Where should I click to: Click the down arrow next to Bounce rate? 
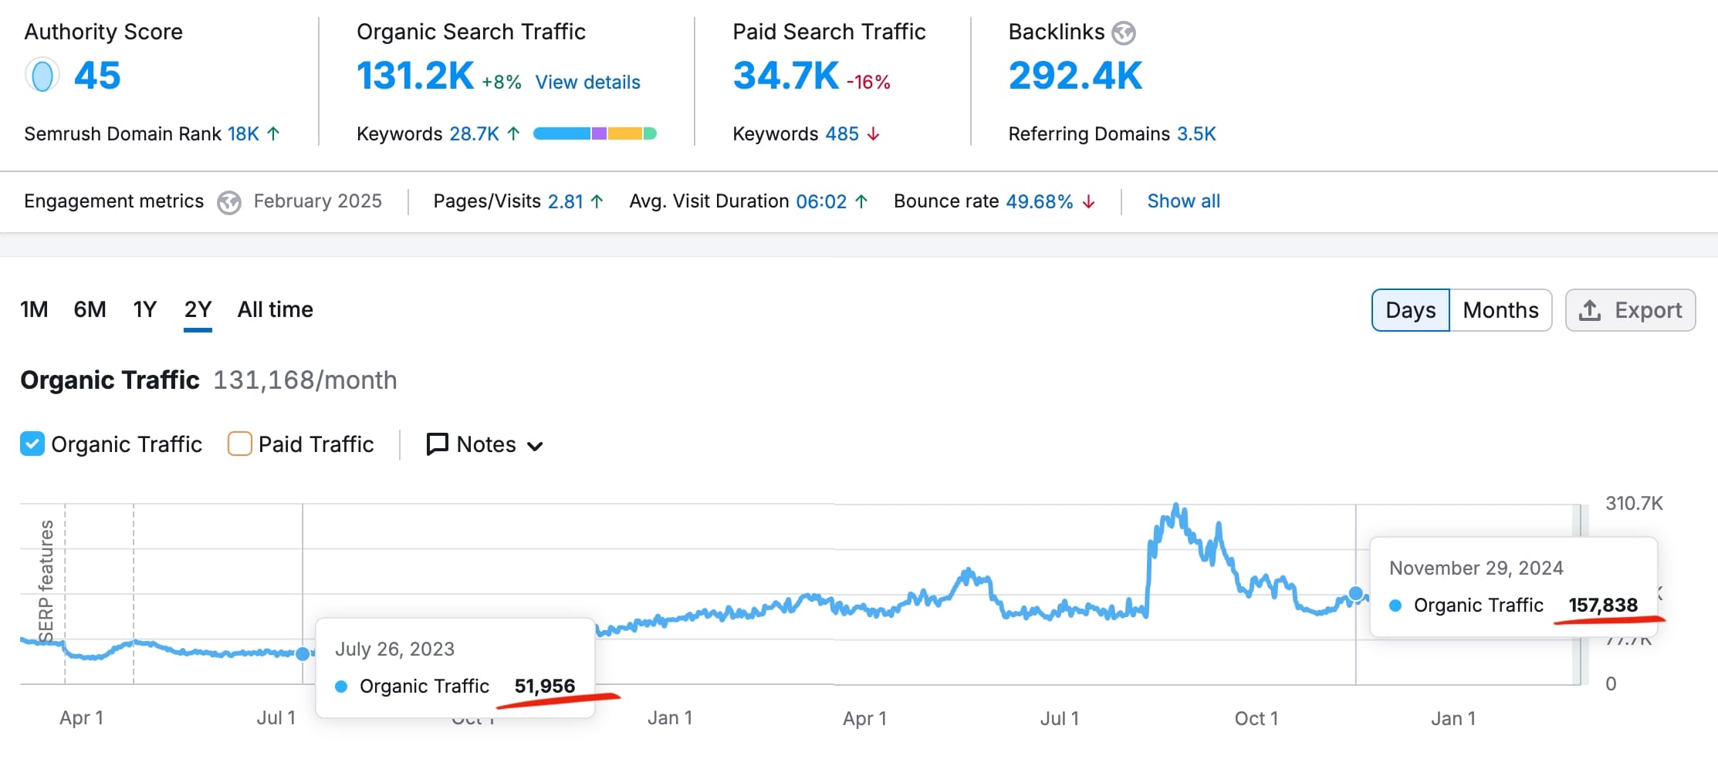[x=1089, y=201]
